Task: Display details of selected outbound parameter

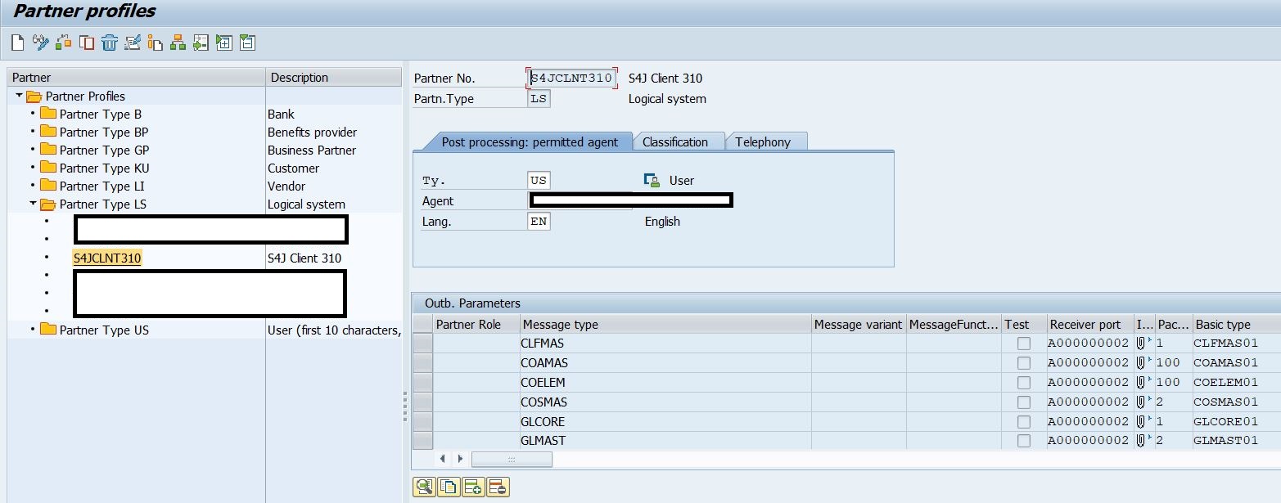Action: coord(424,487)
